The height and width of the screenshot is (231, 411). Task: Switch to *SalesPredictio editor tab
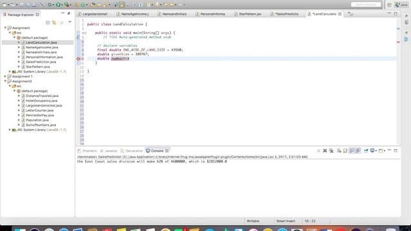point(284,14)
